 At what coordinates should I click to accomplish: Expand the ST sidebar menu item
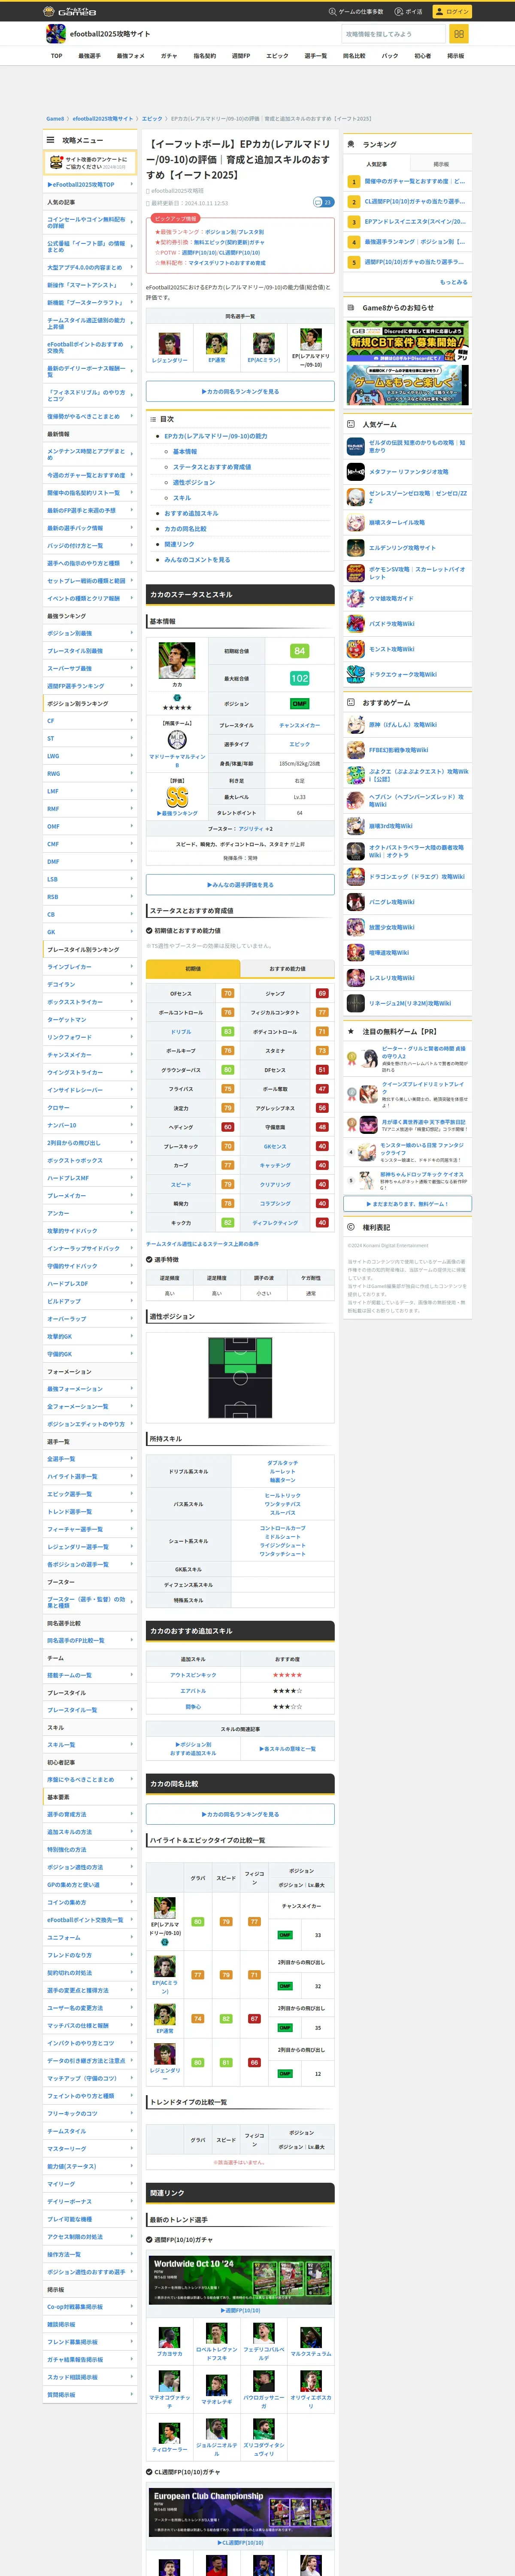click(x=90, y=738)
